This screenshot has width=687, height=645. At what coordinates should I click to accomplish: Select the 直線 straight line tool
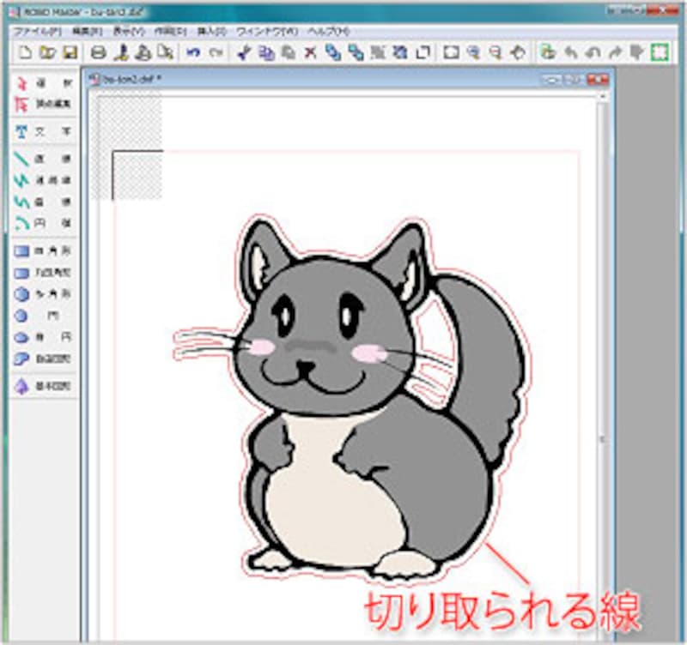pos(44,159)
